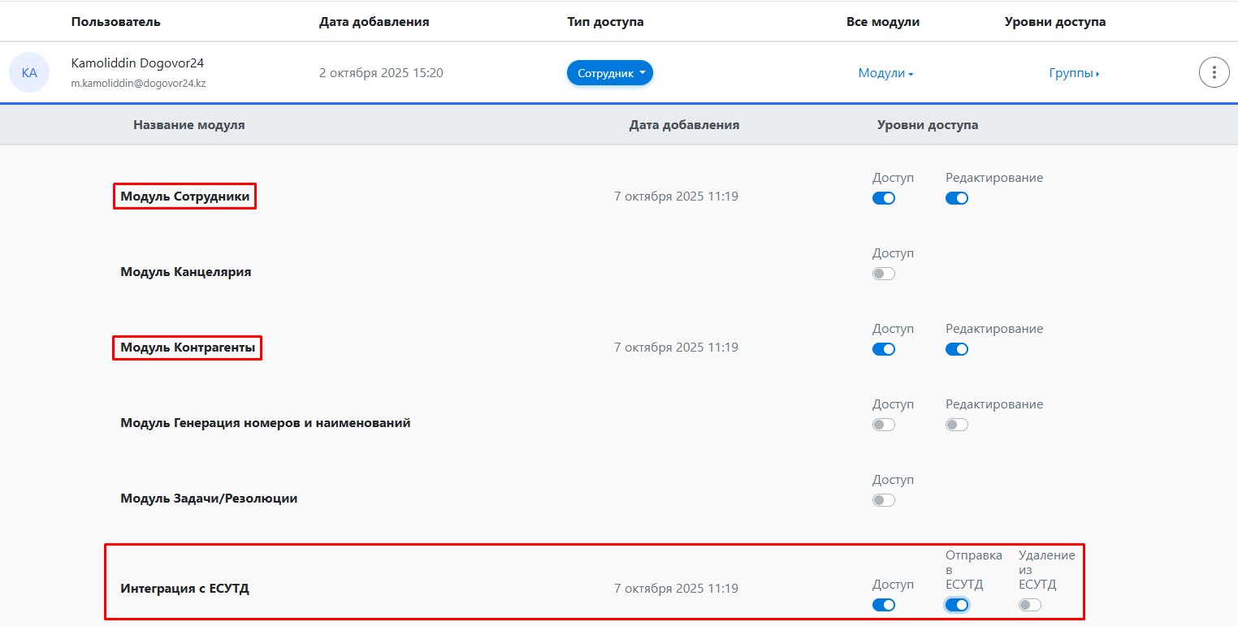Open the three-dot user options menu
Viewport: 1238px width, 626px height.
[x=1214, y=73]
